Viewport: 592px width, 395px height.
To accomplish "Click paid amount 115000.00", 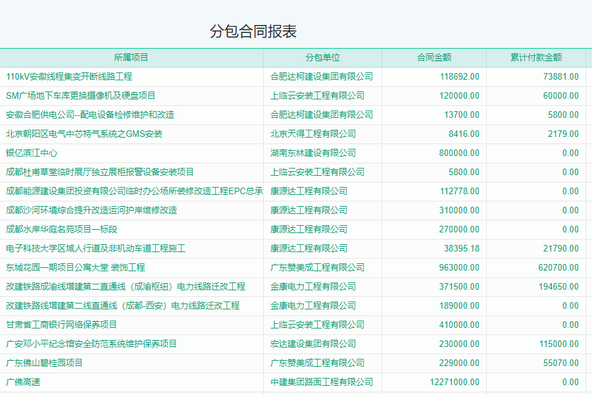I will [558, 344].
